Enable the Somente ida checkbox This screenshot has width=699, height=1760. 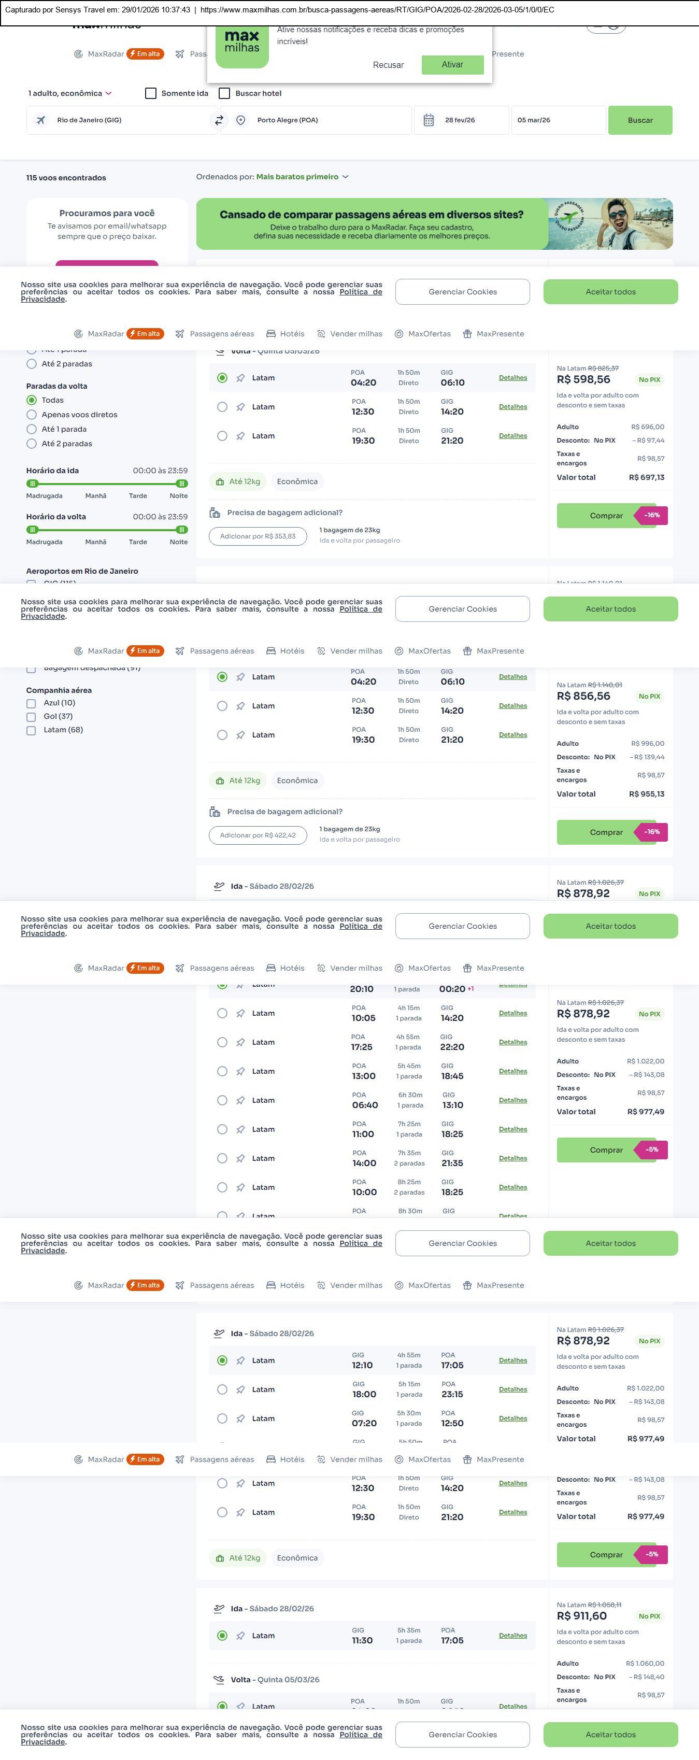click(x=151, y=94)
